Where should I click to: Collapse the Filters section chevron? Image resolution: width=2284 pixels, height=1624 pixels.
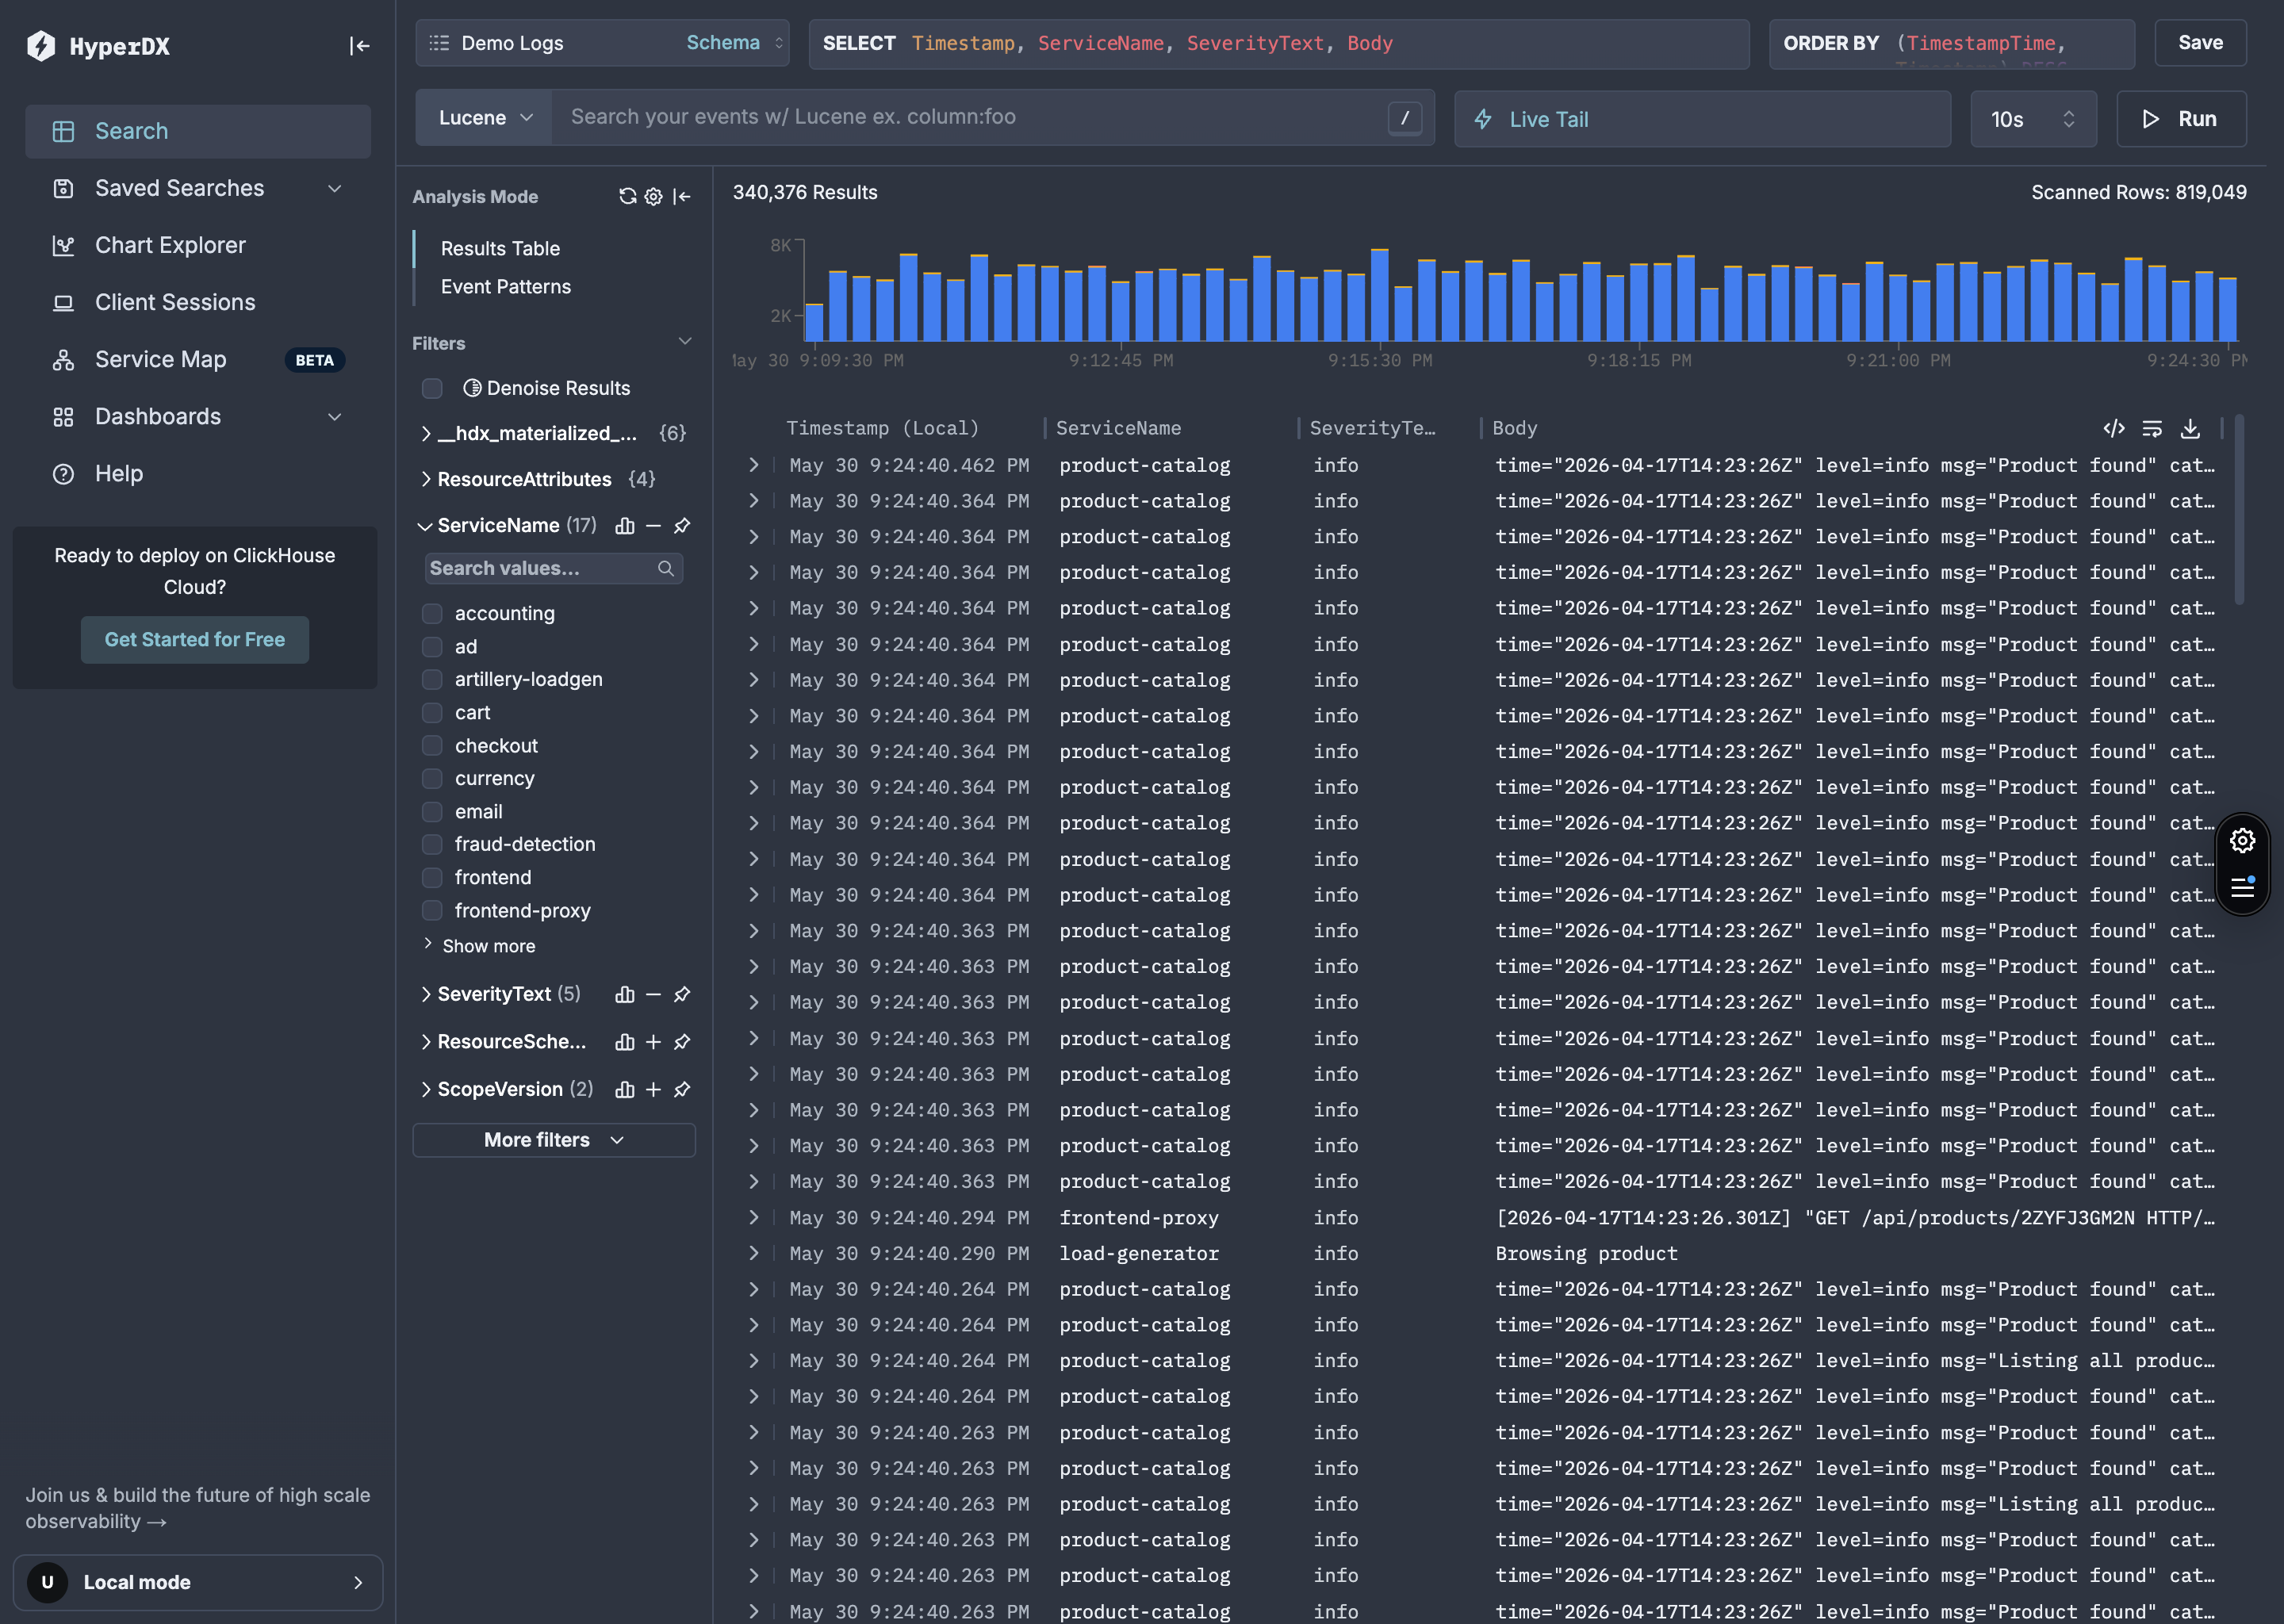coord(685,342)
